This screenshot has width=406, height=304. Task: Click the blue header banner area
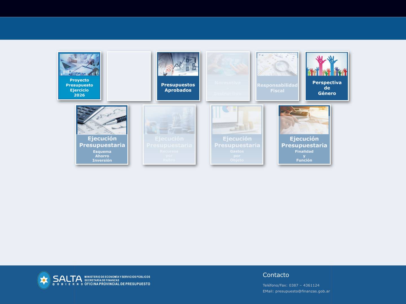pyautogui.click(x=203, y=28)
